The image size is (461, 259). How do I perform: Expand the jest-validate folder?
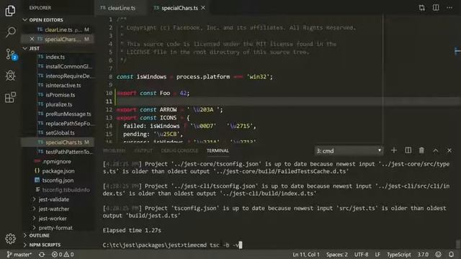[58, 199]
